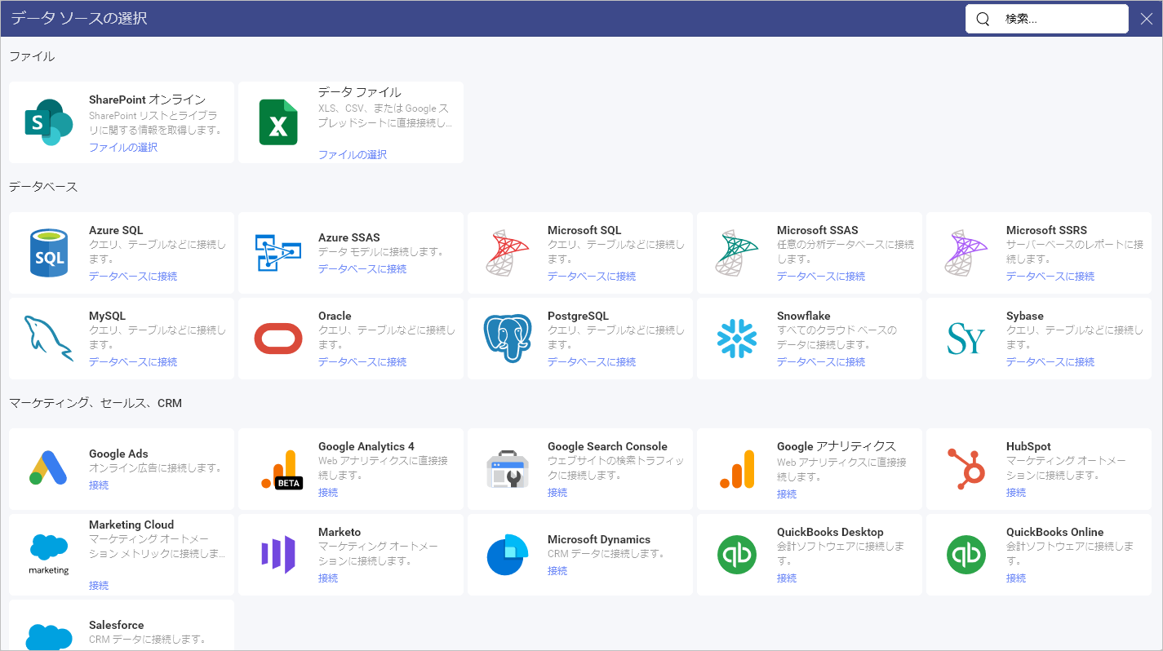Click 接続 link under Google Ads
The height and width of the screenshot is (651, 1163).
click(99, 485)
